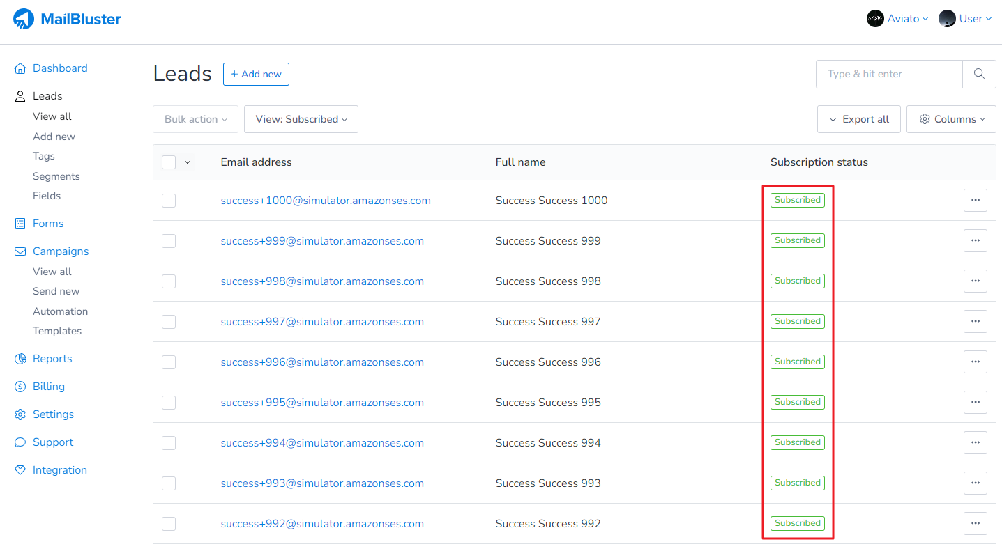Open the Columns dropdown
Screen dimensions: 1002x551
point(951,119)
